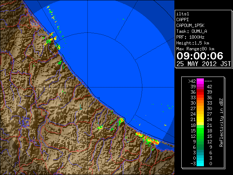Select the 'Task: OUMU_A' line
233x175 pixels.
191,31
